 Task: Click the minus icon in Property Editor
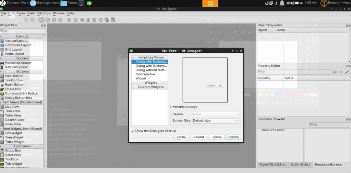(x=341, y=72)
